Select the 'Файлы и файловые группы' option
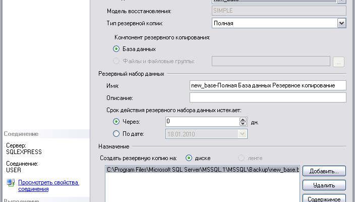355x202 pixels. point(116,62)
